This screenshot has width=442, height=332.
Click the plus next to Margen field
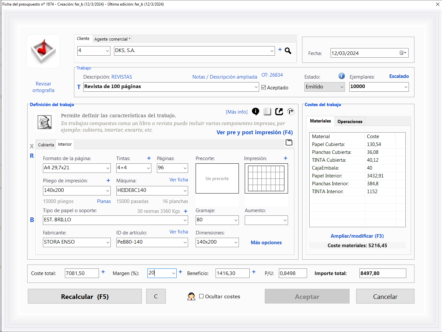(180, 272)
